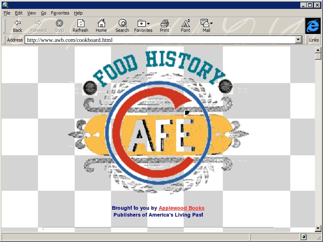Go to the Home page icon
323x242 pixels.
(101, 23)
